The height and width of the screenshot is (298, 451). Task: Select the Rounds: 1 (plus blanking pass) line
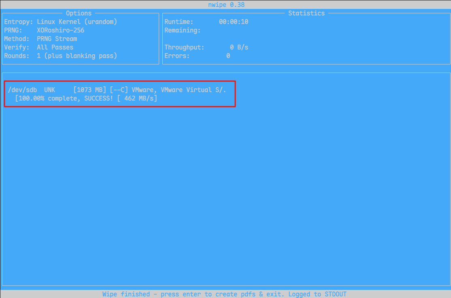[60, 56]
